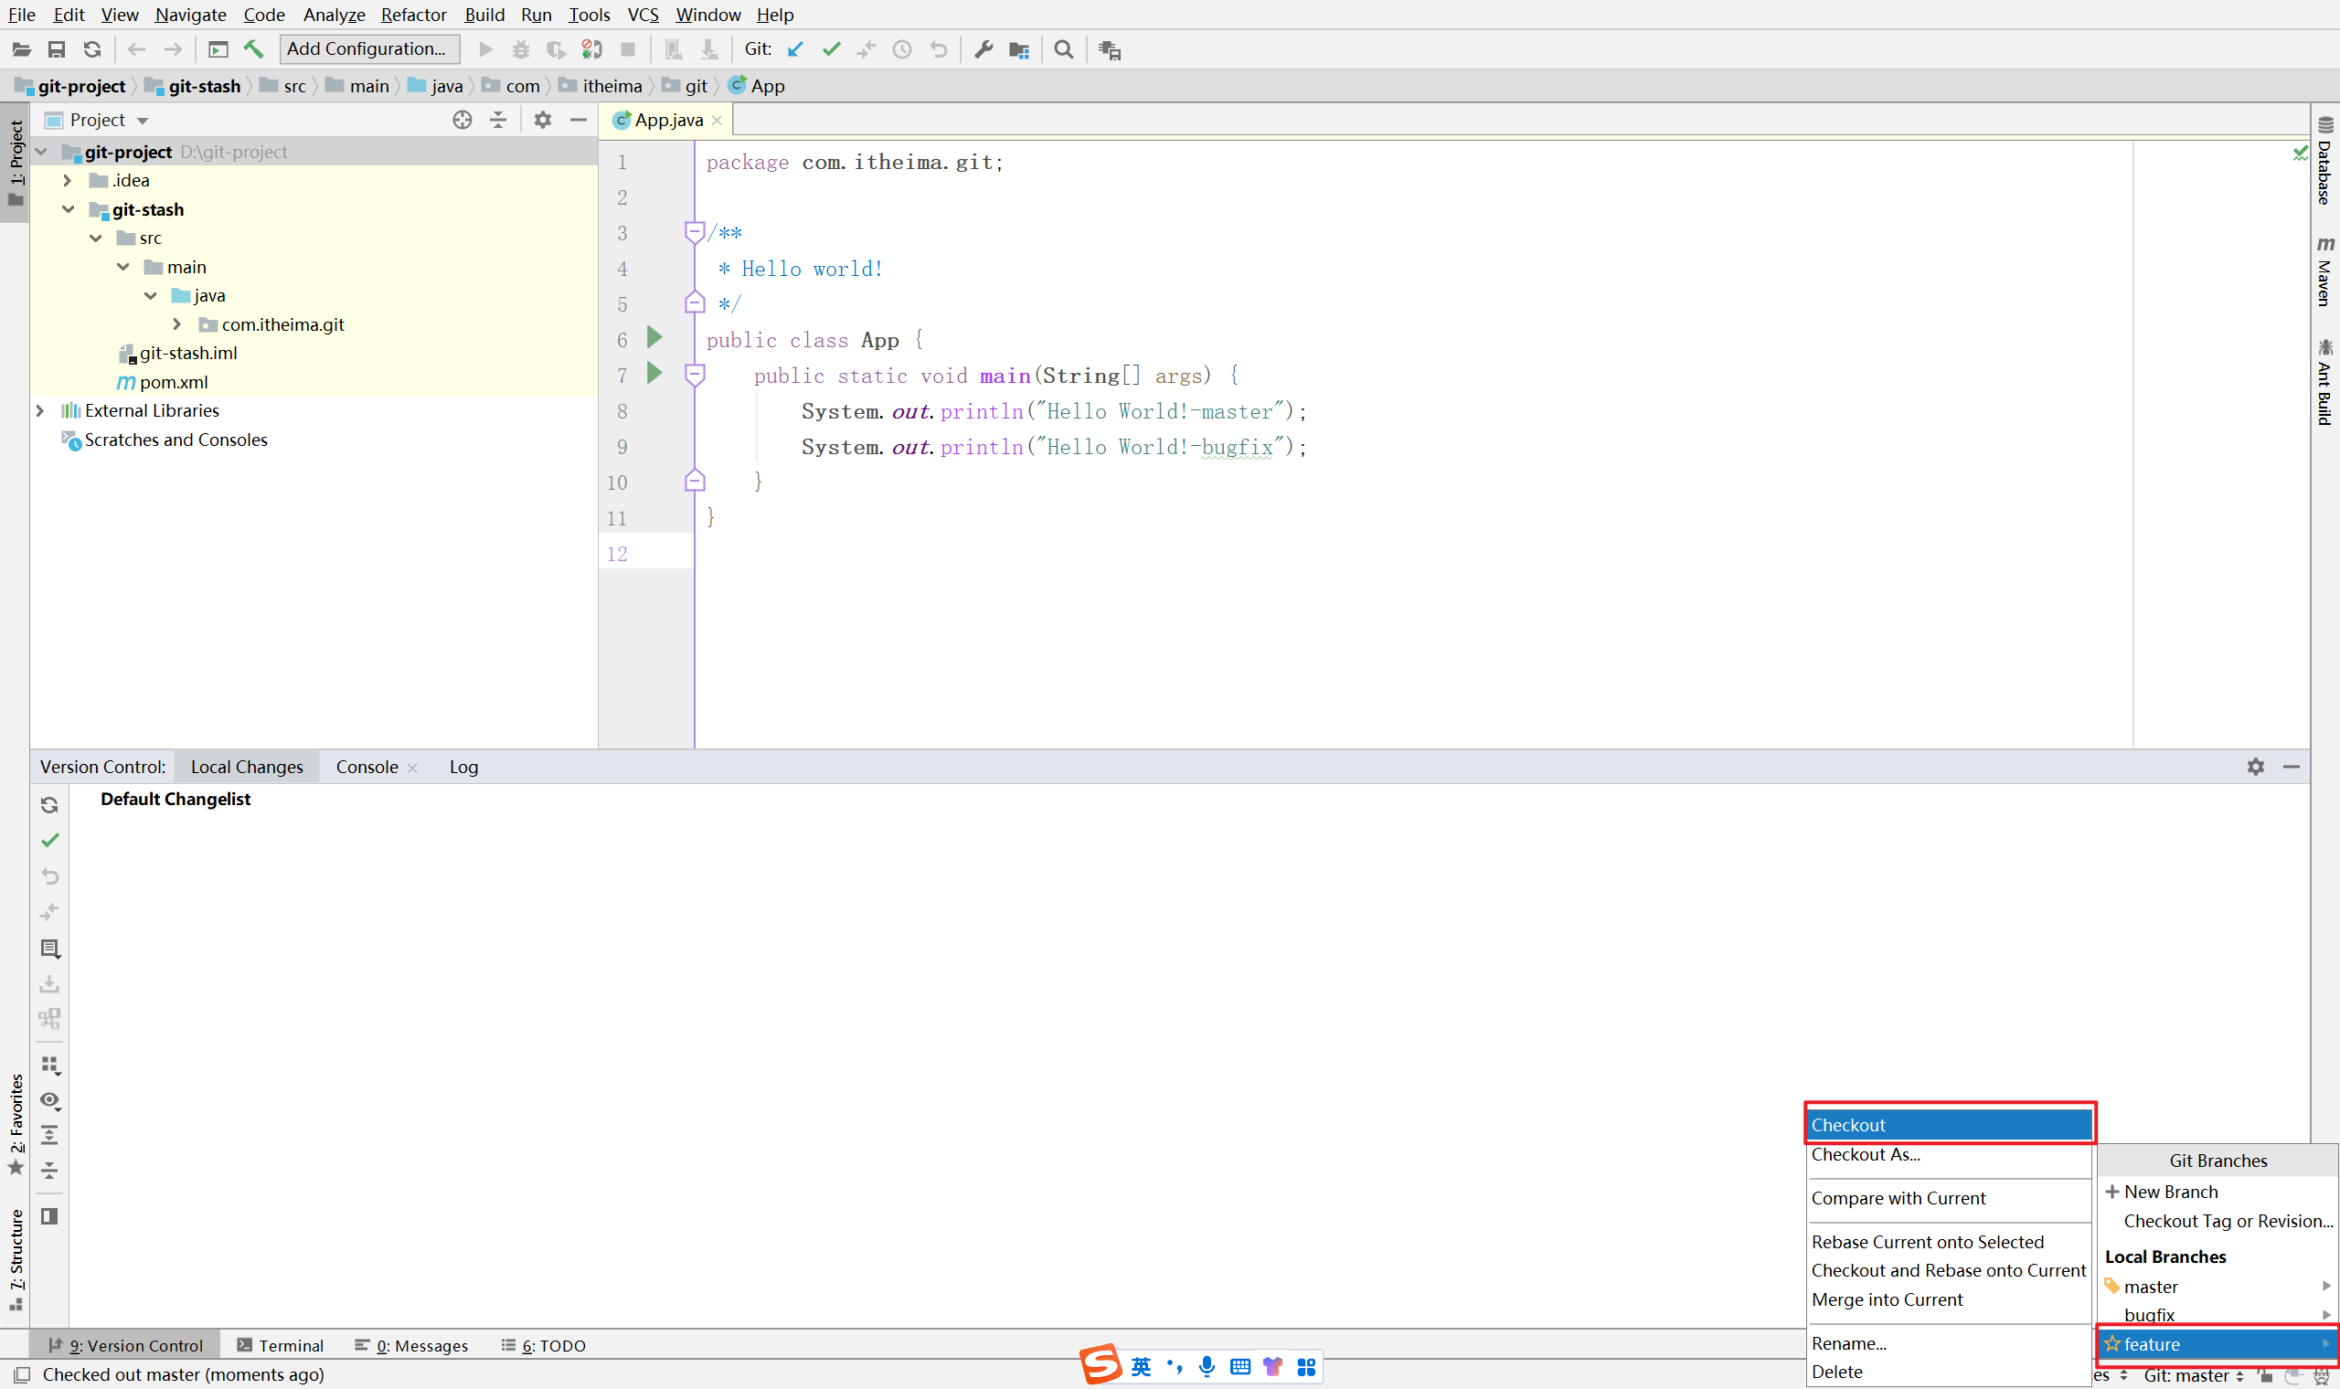Switch to the Log tab

(463, 768)
